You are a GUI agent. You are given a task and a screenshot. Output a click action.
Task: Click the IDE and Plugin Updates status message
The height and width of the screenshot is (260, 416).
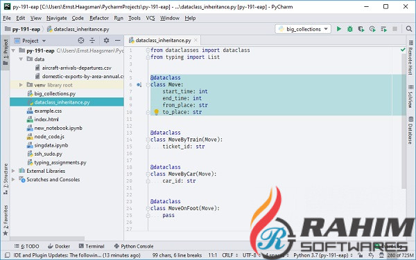(77, 255)
